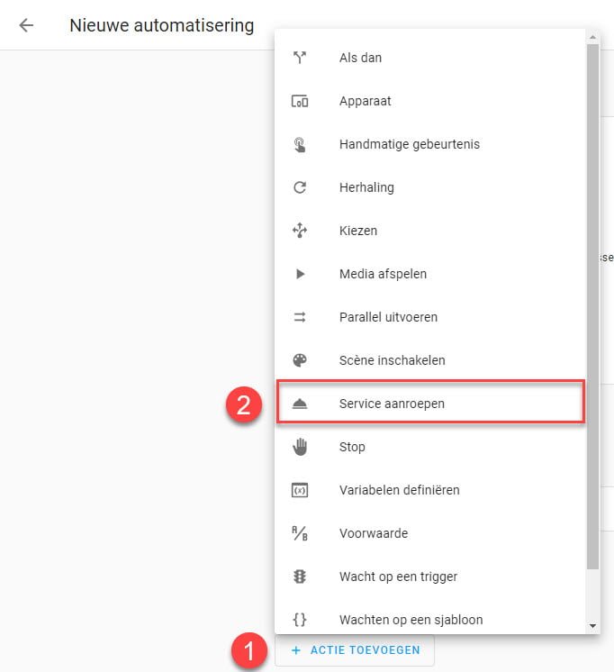The image size is (614, 672).
Task: Click the menu scrollbar up arrow
Action: tap(592, 37)
